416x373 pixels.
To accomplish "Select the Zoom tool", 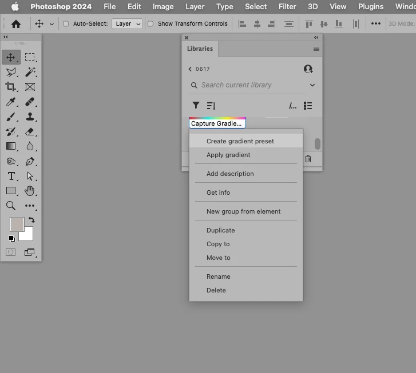I will pyautogui.click(x=11, y=206).
